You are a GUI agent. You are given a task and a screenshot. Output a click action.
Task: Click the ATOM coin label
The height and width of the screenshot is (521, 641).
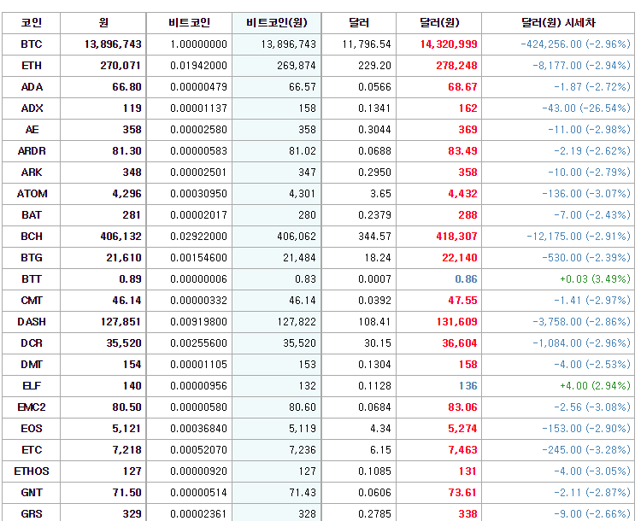coord(32,194)
